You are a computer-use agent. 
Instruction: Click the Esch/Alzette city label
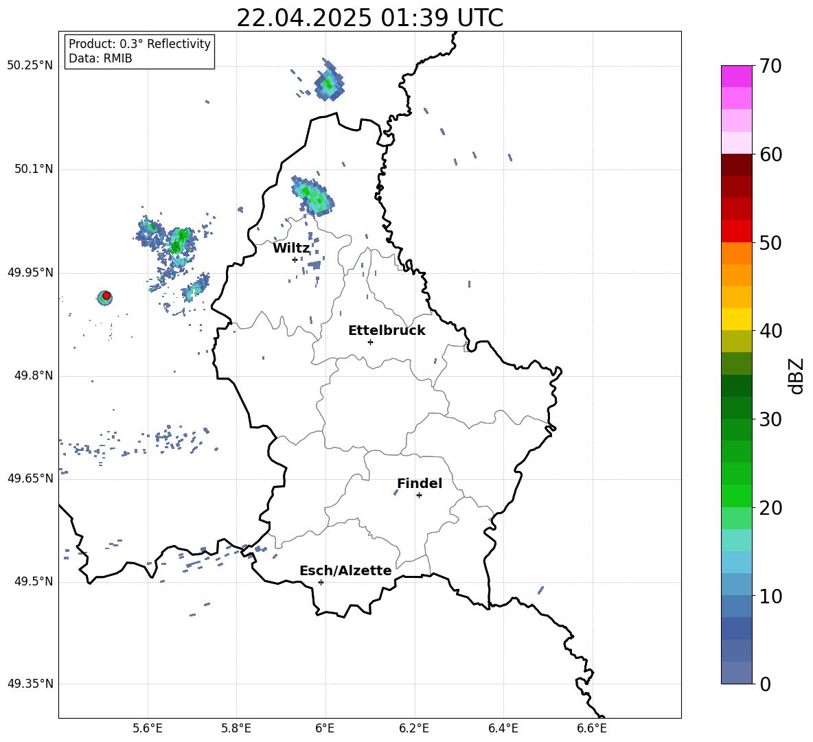tap(345, 570)
